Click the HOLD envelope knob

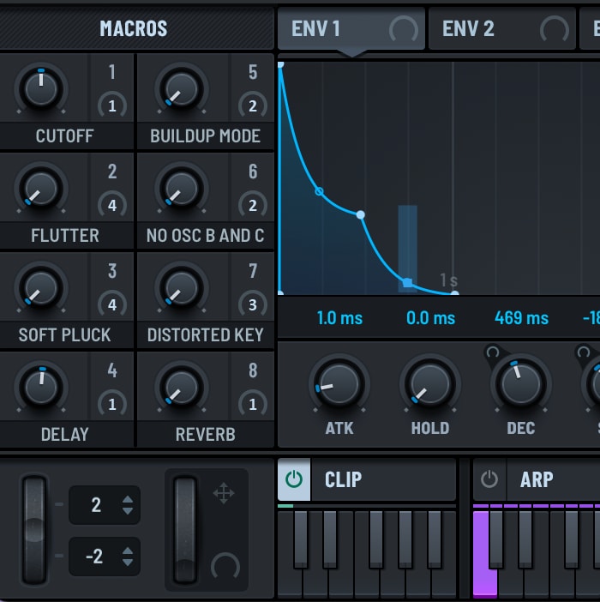pyautogui.click(x=430, y=384)
